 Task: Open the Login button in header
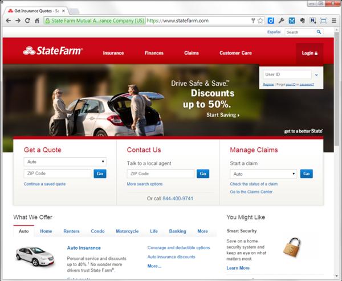click(x=310, y=53)
